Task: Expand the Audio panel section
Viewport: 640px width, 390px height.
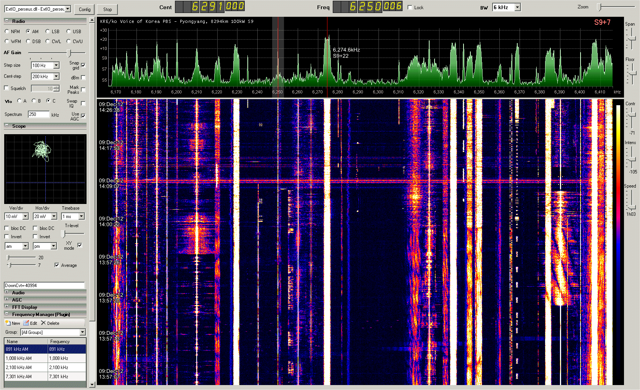Action: (6, 292)
